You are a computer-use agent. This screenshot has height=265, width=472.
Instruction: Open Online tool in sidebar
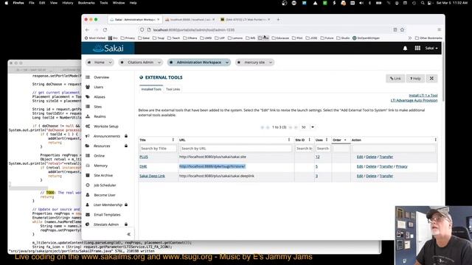(x=99, y=155)
